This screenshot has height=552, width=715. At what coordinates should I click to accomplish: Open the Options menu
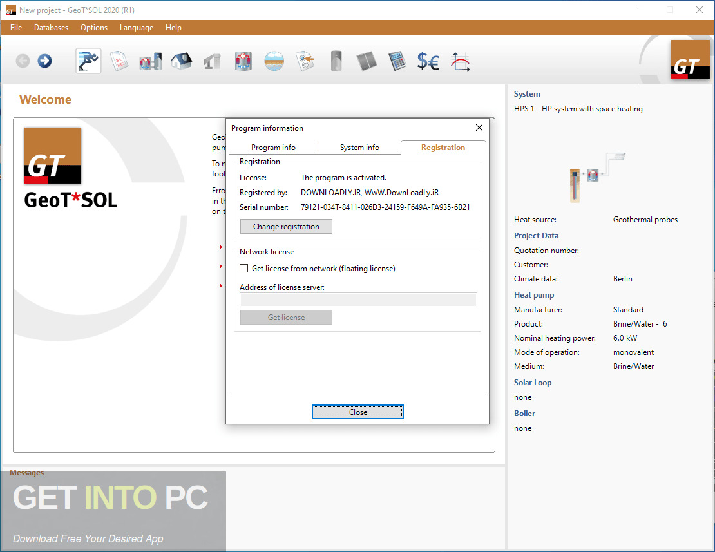tap(94, 28)
